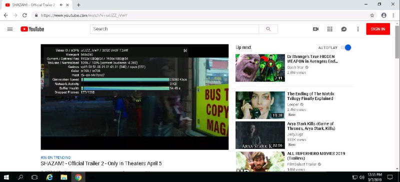Open the YouTube apps grid
This screenshot has height=182, width=400.
click(330, 29)
